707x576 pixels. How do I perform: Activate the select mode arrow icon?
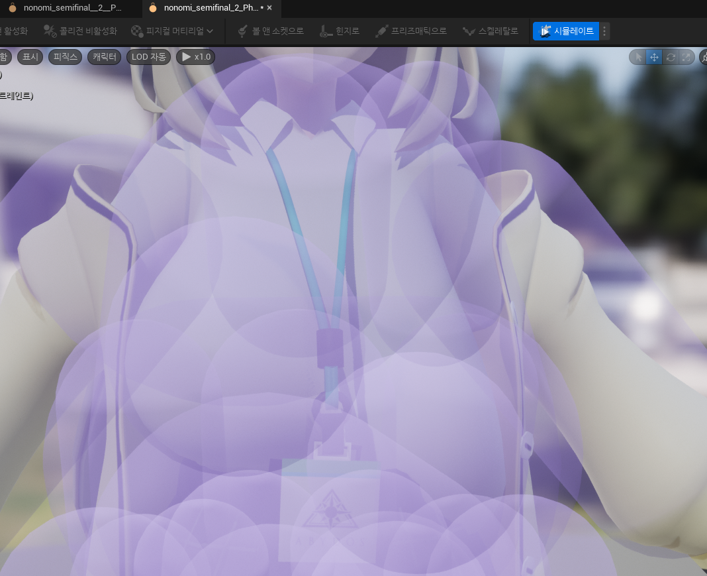638,57
